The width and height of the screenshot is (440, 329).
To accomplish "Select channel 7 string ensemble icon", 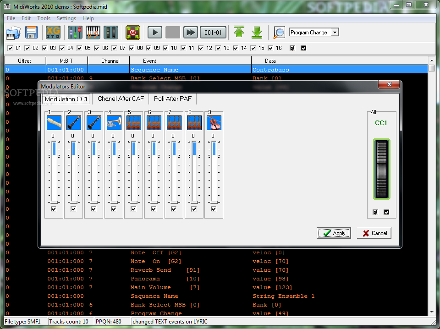I will pos(174,123).
